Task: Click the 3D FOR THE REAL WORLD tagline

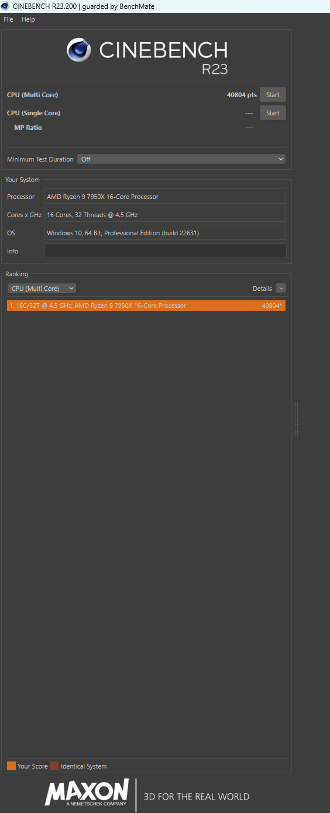Action: point(197,797)
